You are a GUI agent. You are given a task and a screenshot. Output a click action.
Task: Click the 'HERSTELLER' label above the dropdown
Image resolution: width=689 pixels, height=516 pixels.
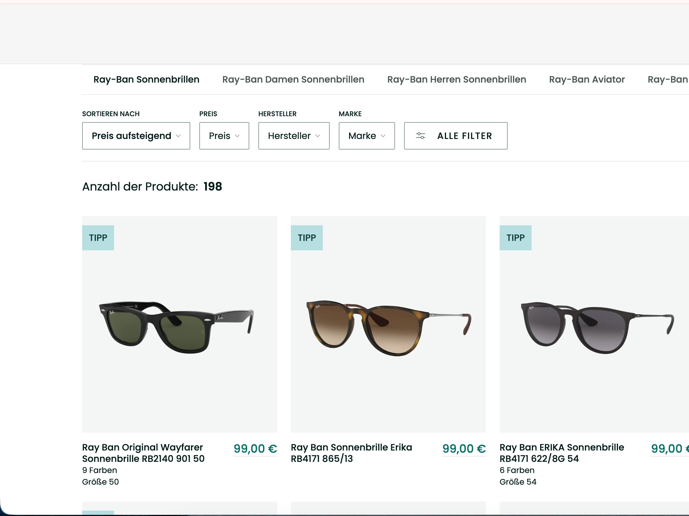pos(277,114)
